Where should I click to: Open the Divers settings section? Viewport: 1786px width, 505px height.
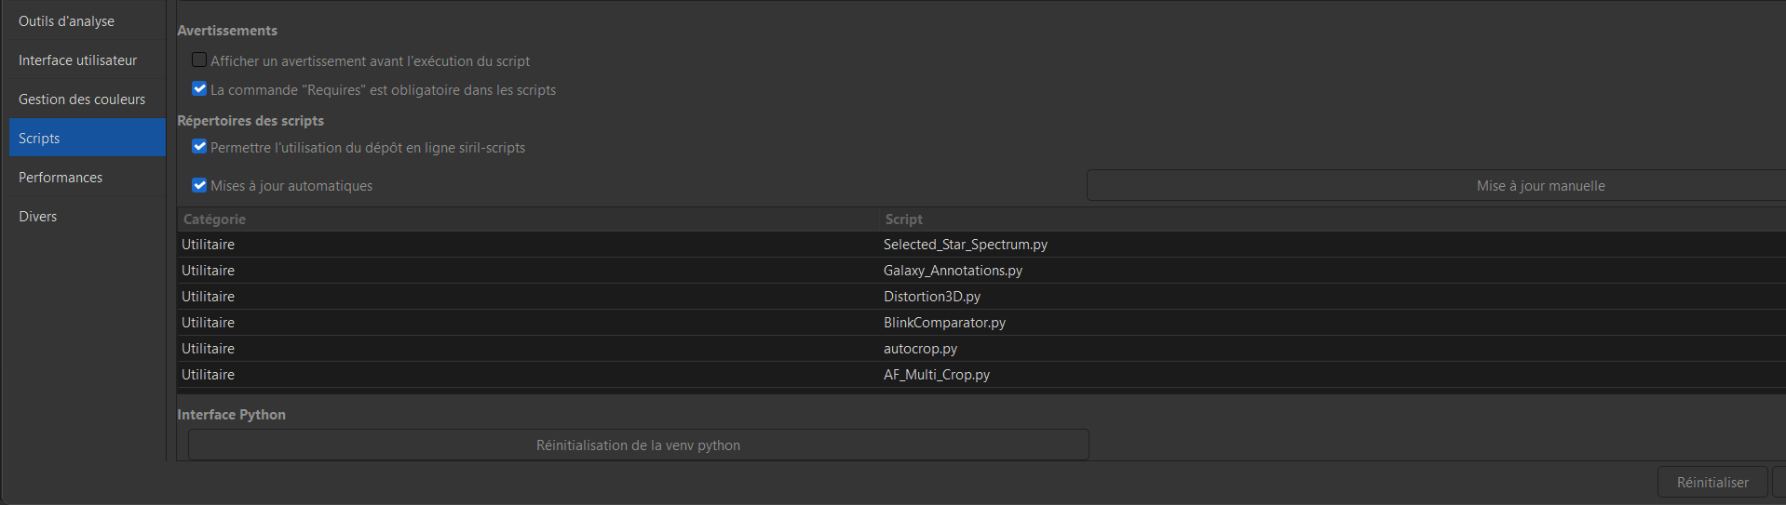38,216
